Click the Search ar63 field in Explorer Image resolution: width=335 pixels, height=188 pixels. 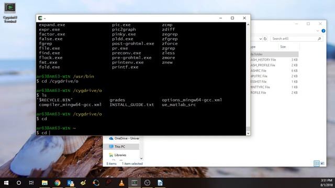tap(296, 39)
